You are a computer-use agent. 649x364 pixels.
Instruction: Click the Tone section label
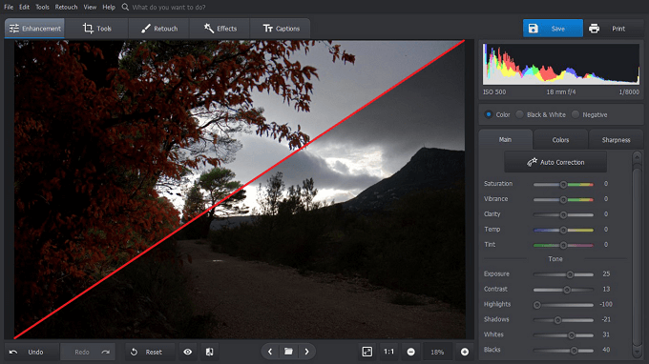pyautogui.click(x=555, y=259)
